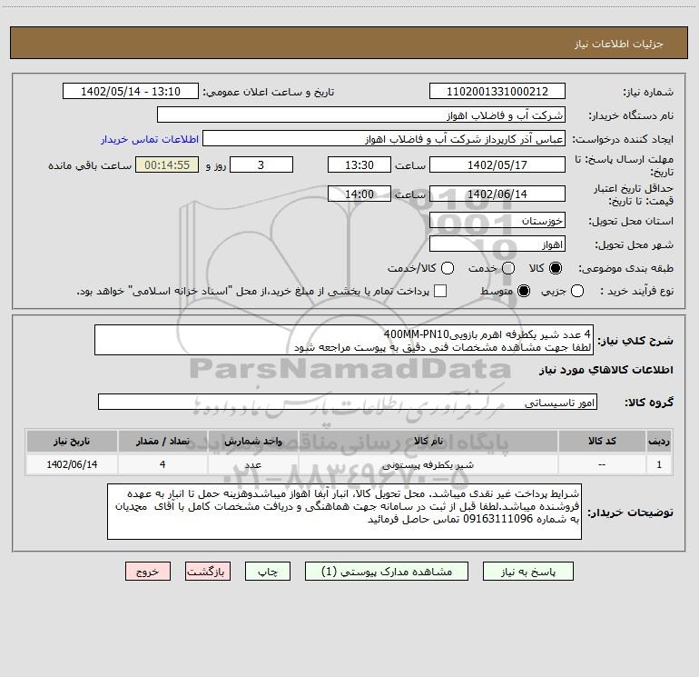The image size is (699, 677).
Task: Click the پاسخ به نیاز button
Action: (528, 572)
